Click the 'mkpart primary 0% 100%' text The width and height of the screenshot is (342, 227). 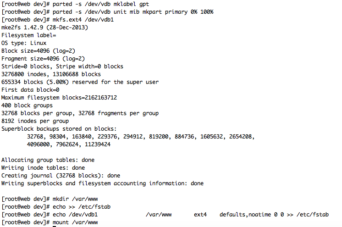click(178, 12)
